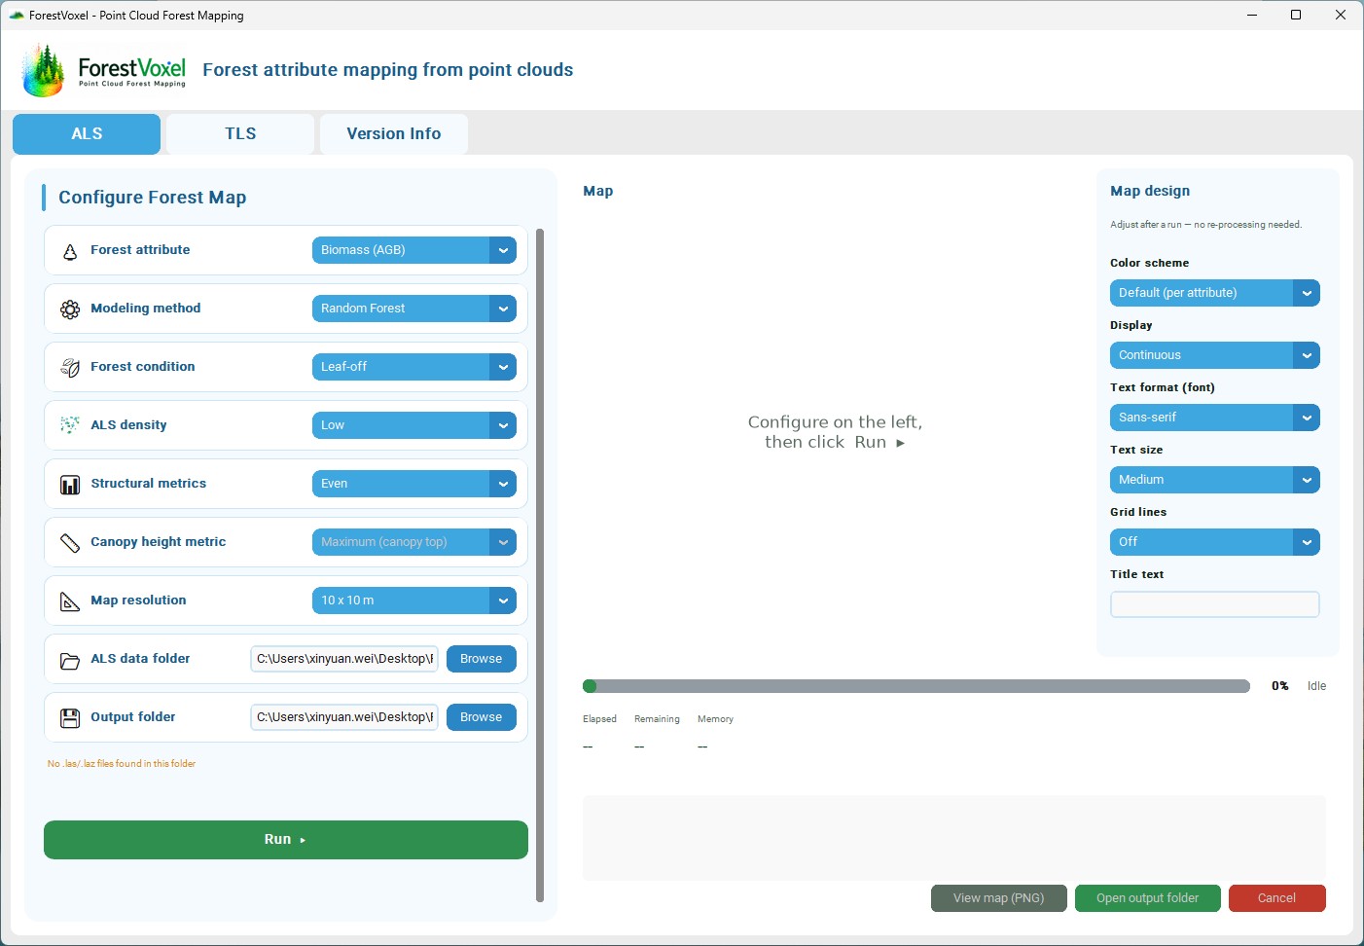Click the 'Idle' status text
This screenshot has width=1364, height=946.
click(1317, 686)
